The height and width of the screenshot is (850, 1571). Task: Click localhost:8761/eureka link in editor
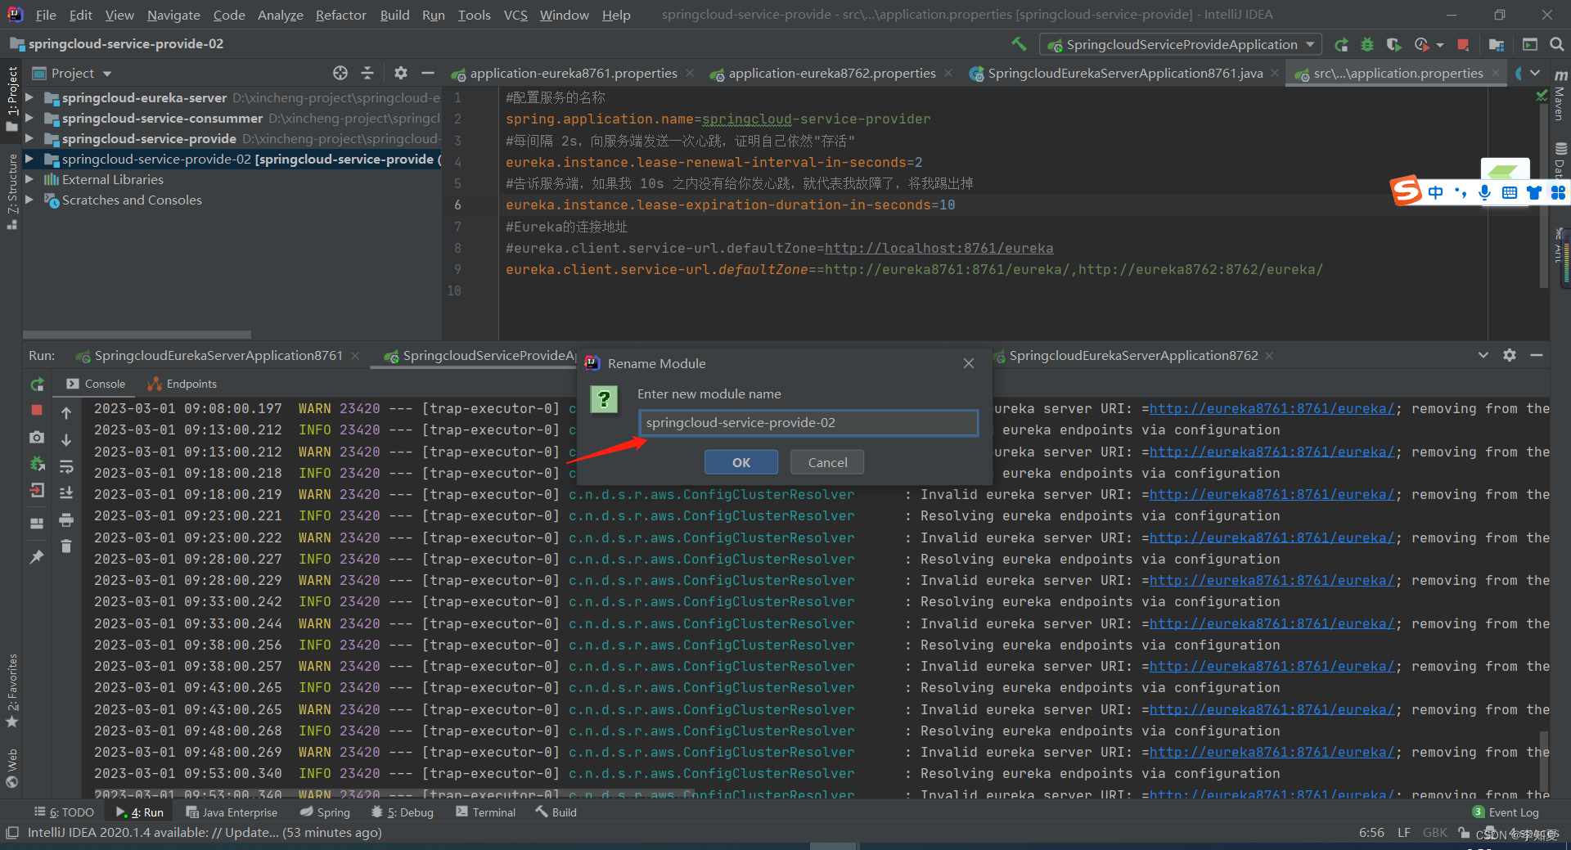coord(939,248)
